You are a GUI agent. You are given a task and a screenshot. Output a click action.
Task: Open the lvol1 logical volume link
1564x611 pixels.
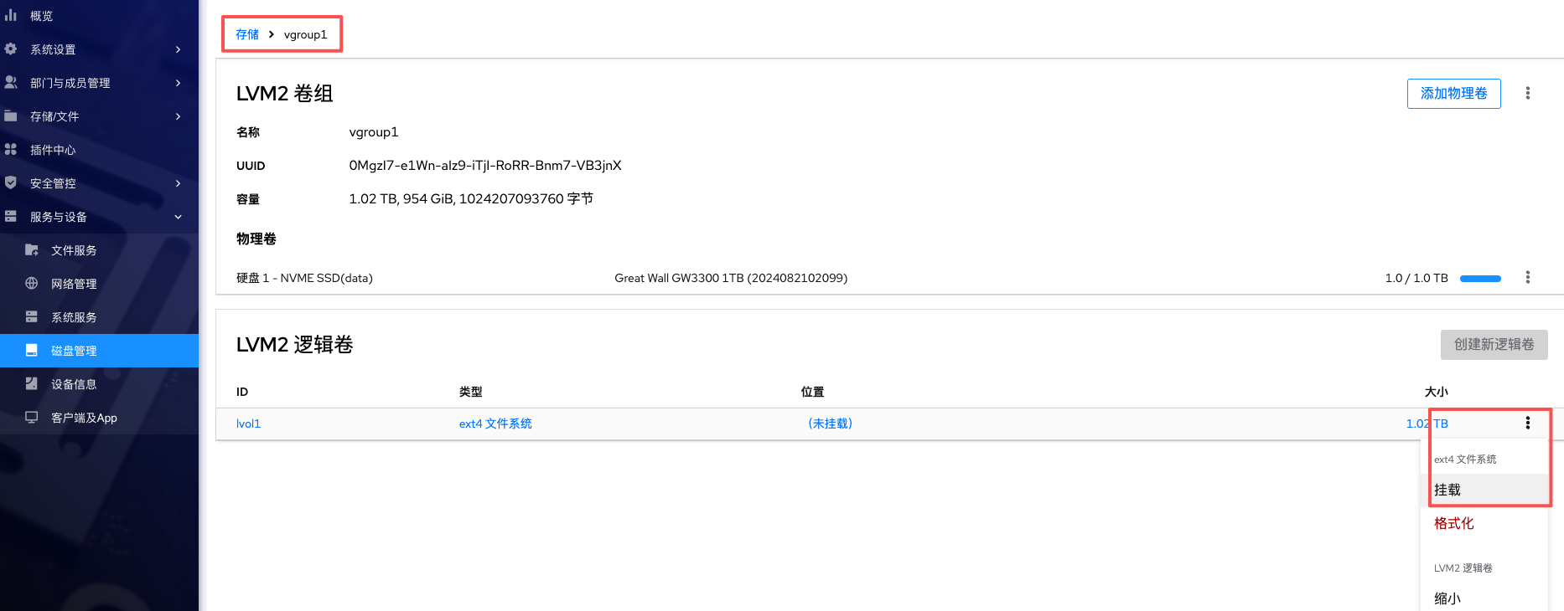coord(248,424)
